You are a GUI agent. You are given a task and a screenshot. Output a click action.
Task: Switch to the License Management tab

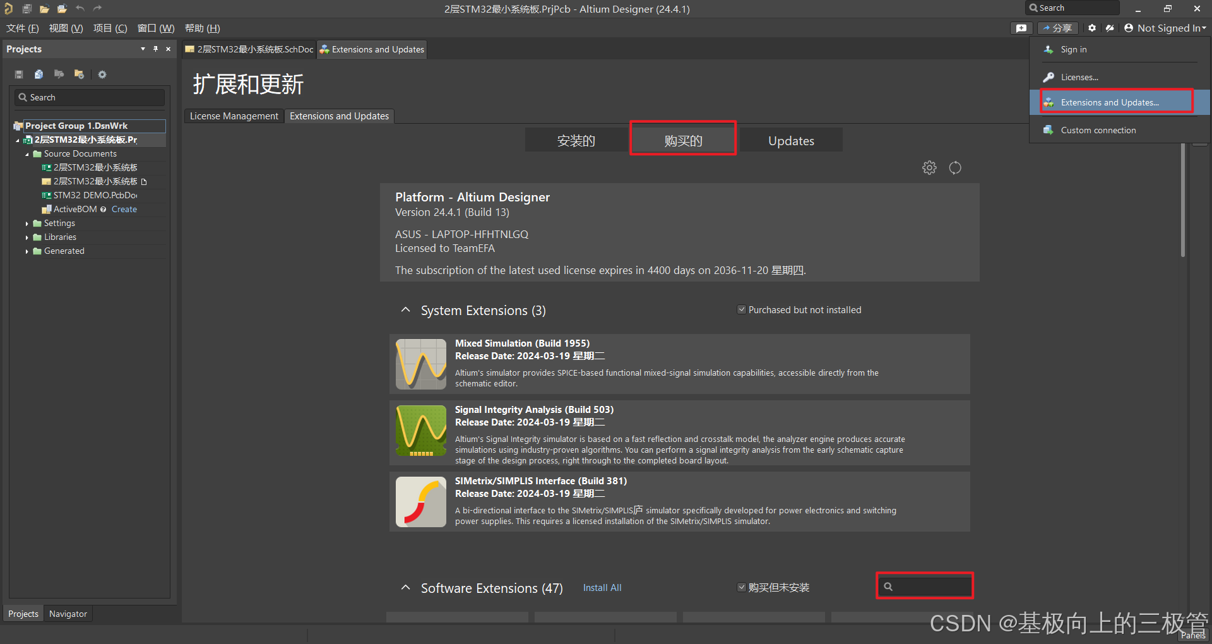click(234, 116)
